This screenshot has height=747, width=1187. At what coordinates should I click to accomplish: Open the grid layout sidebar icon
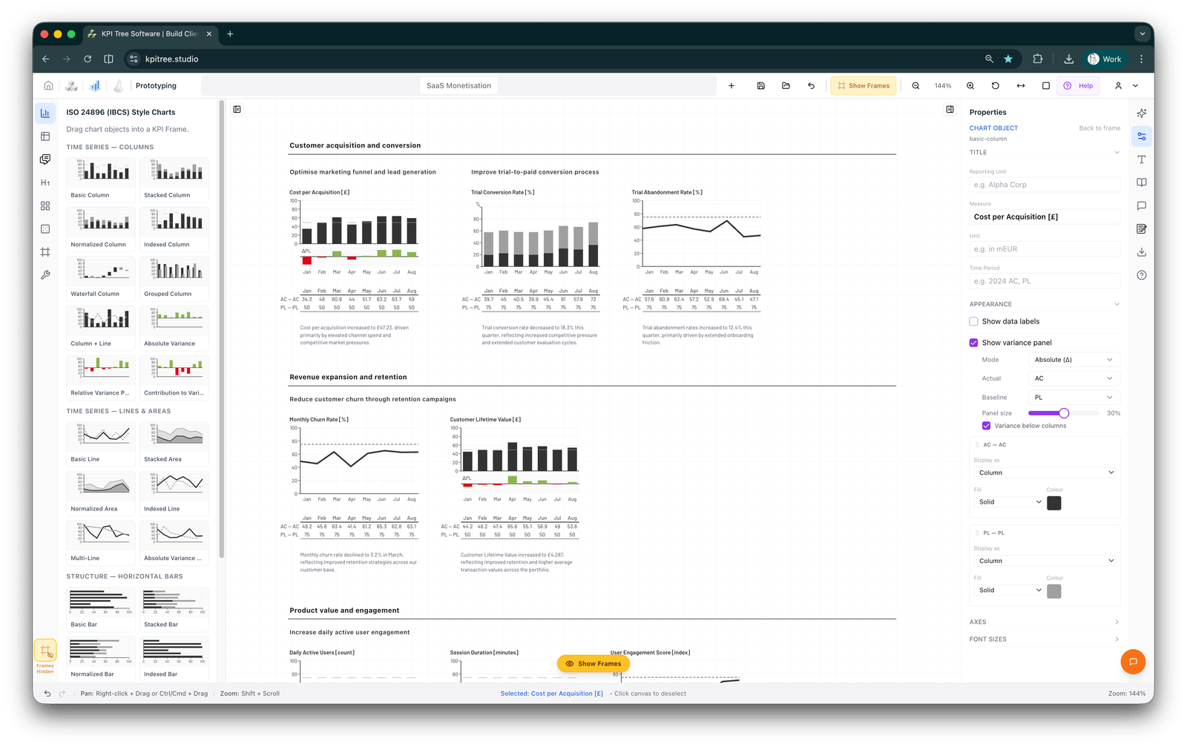pyautogui.click(x=45, y=205)
